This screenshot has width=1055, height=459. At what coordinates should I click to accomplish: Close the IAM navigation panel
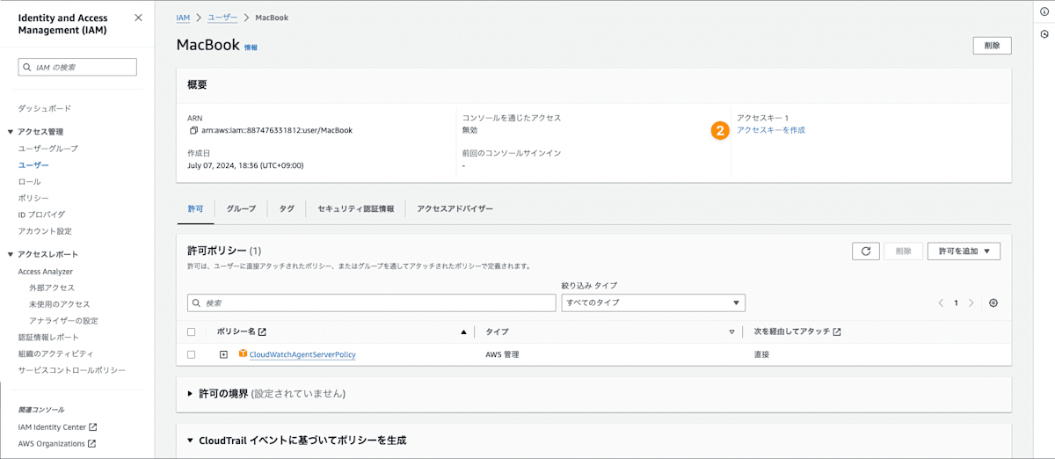138,18
